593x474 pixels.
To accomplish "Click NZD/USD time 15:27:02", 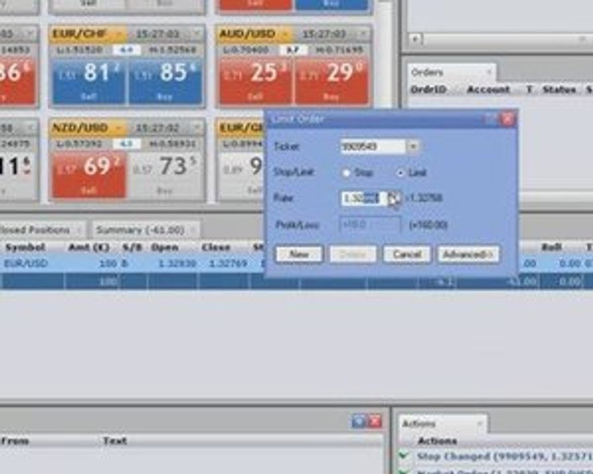I will pos(157,128).
